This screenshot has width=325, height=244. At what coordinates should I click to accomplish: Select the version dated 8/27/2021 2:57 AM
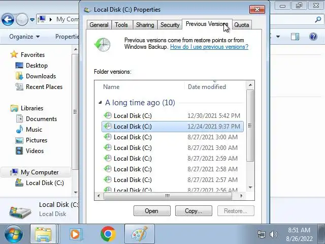coord(173,179)
